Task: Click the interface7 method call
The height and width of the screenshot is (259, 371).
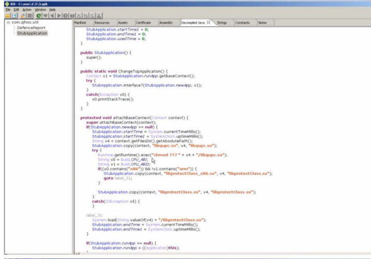Action: pyautogui.click(x=133, y=85)
